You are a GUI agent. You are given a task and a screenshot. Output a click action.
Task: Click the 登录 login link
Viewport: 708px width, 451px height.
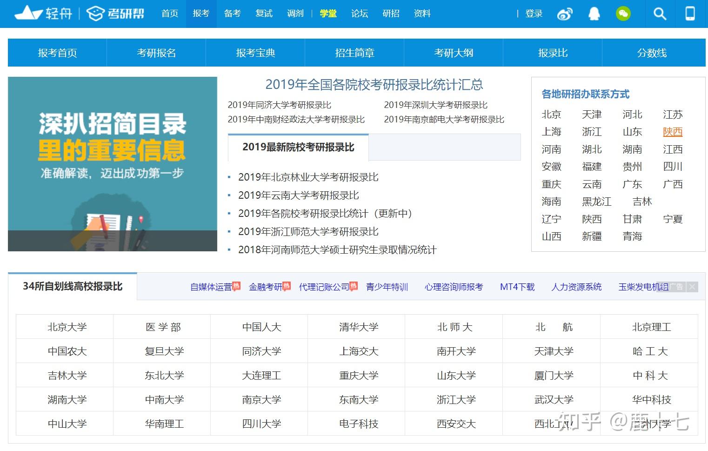(534, 13)
